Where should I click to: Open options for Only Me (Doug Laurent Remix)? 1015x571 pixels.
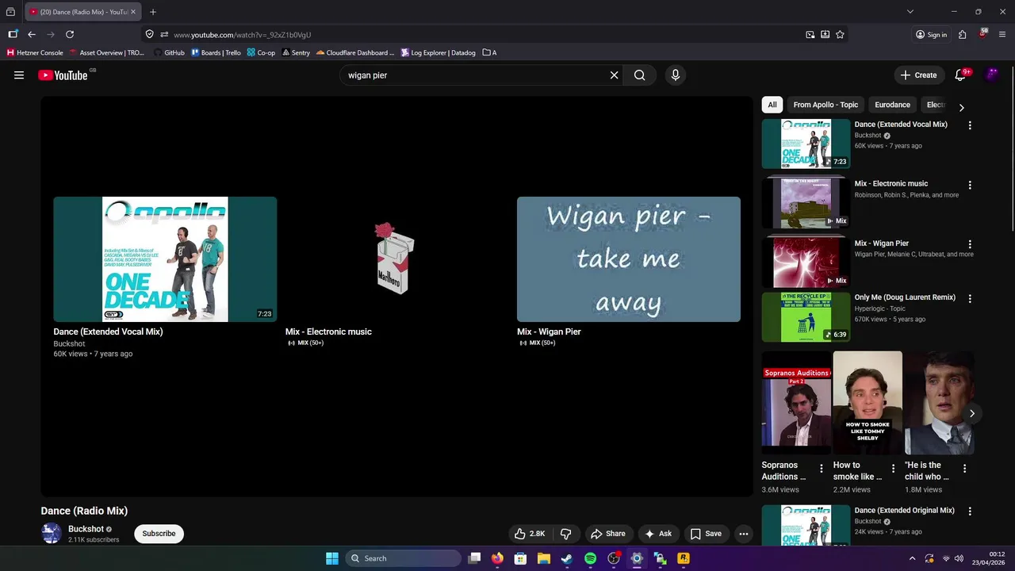[970, 298]
